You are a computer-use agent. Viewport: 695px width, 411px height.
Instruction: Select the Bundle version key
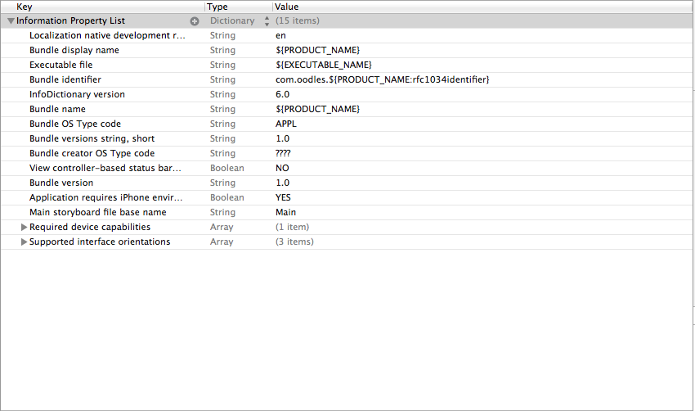61,183
